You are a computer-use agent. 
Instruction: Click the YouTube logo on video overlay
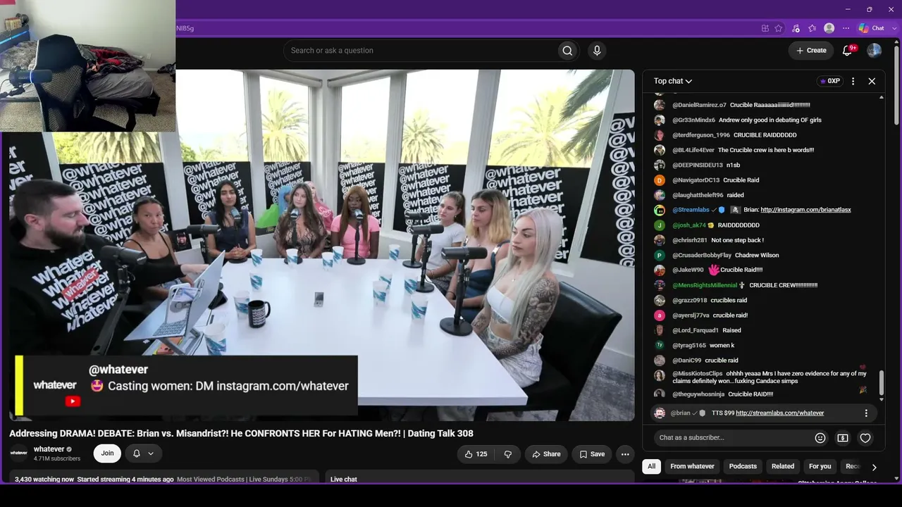click(73, 401)
